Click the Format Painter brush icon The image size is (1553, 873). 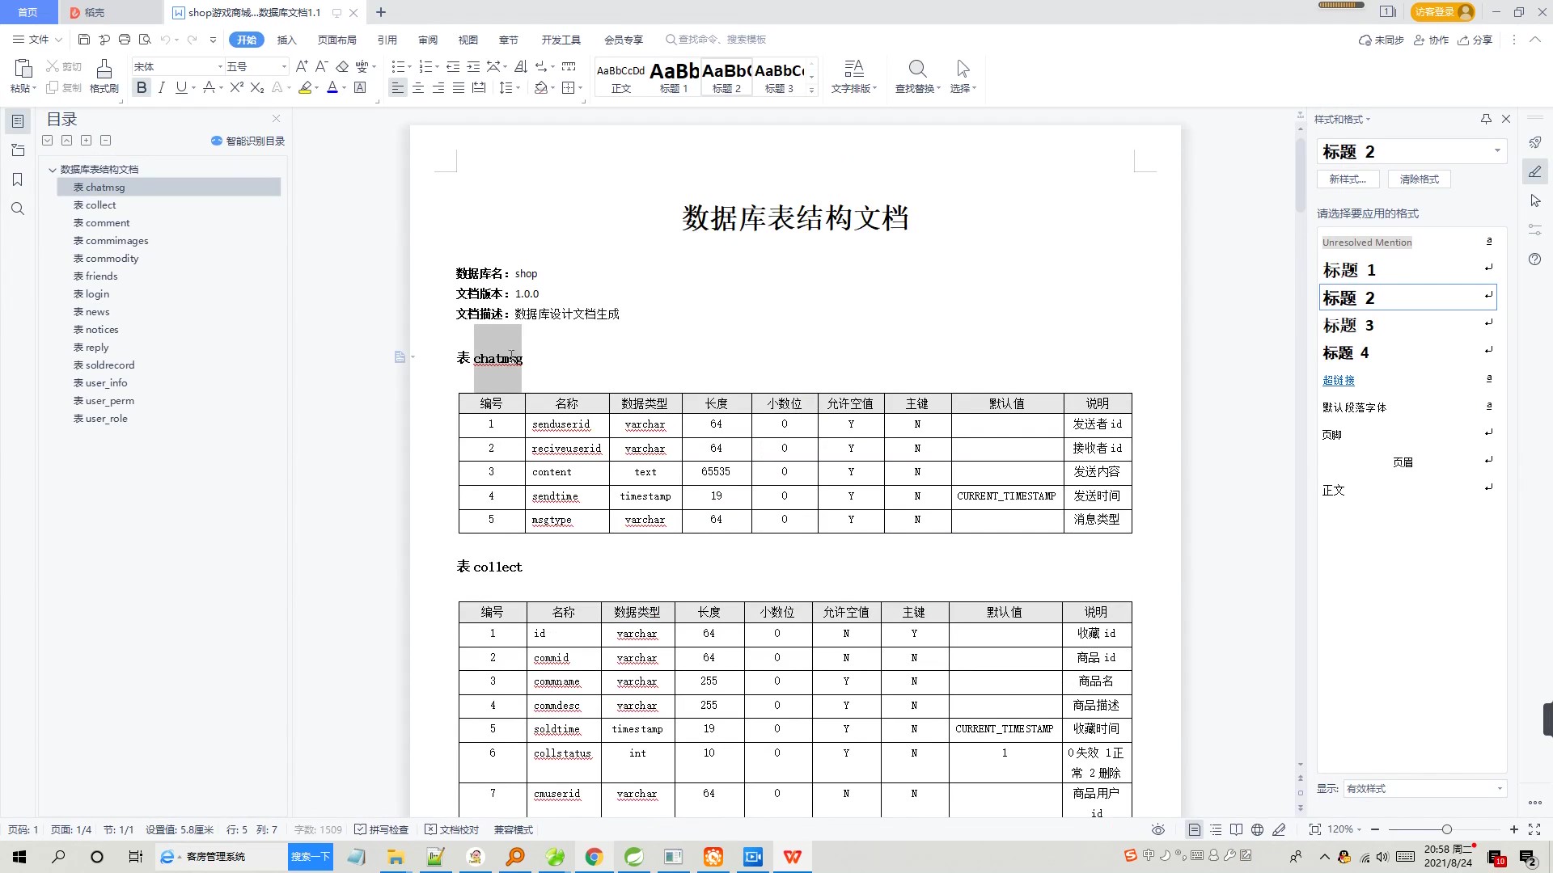point(104,70)
